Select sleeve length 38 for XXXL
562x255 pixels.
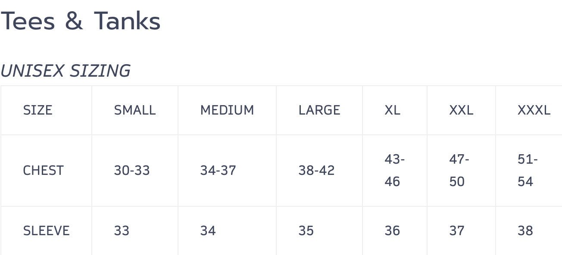coord(525,231)
